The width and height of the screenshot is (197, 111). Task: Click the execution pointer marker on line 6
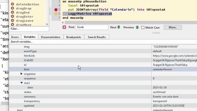click(56, 14)
